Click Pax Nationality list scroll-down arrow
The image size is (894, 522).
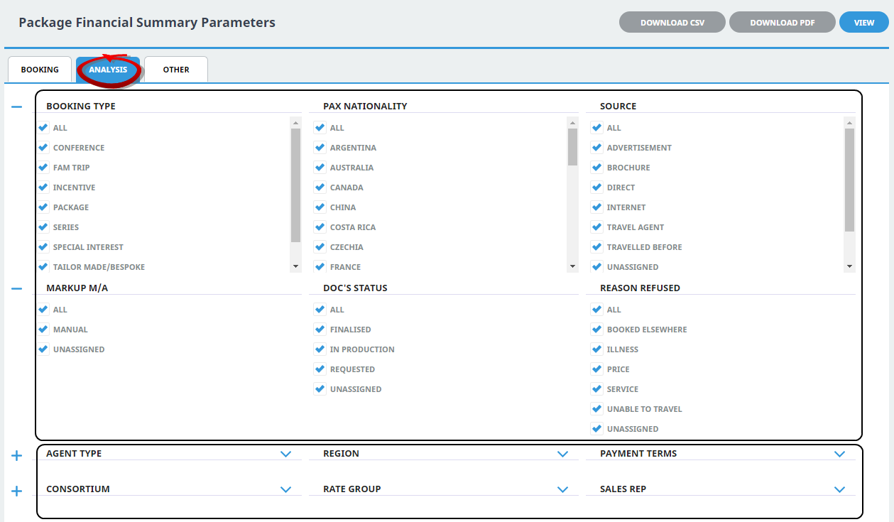click(x=573, y=266)
